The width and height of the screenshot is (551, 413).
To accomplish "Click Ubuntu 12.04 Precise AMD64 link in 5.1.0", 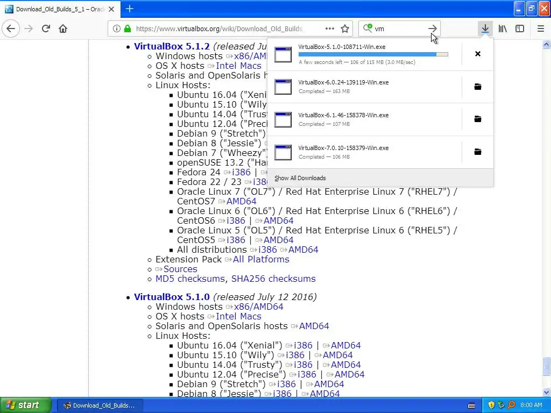I will click(349, 375).
